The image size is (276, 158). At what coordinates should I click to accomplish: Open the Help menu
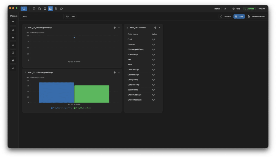pyautogui.click(x=236, y=9)
